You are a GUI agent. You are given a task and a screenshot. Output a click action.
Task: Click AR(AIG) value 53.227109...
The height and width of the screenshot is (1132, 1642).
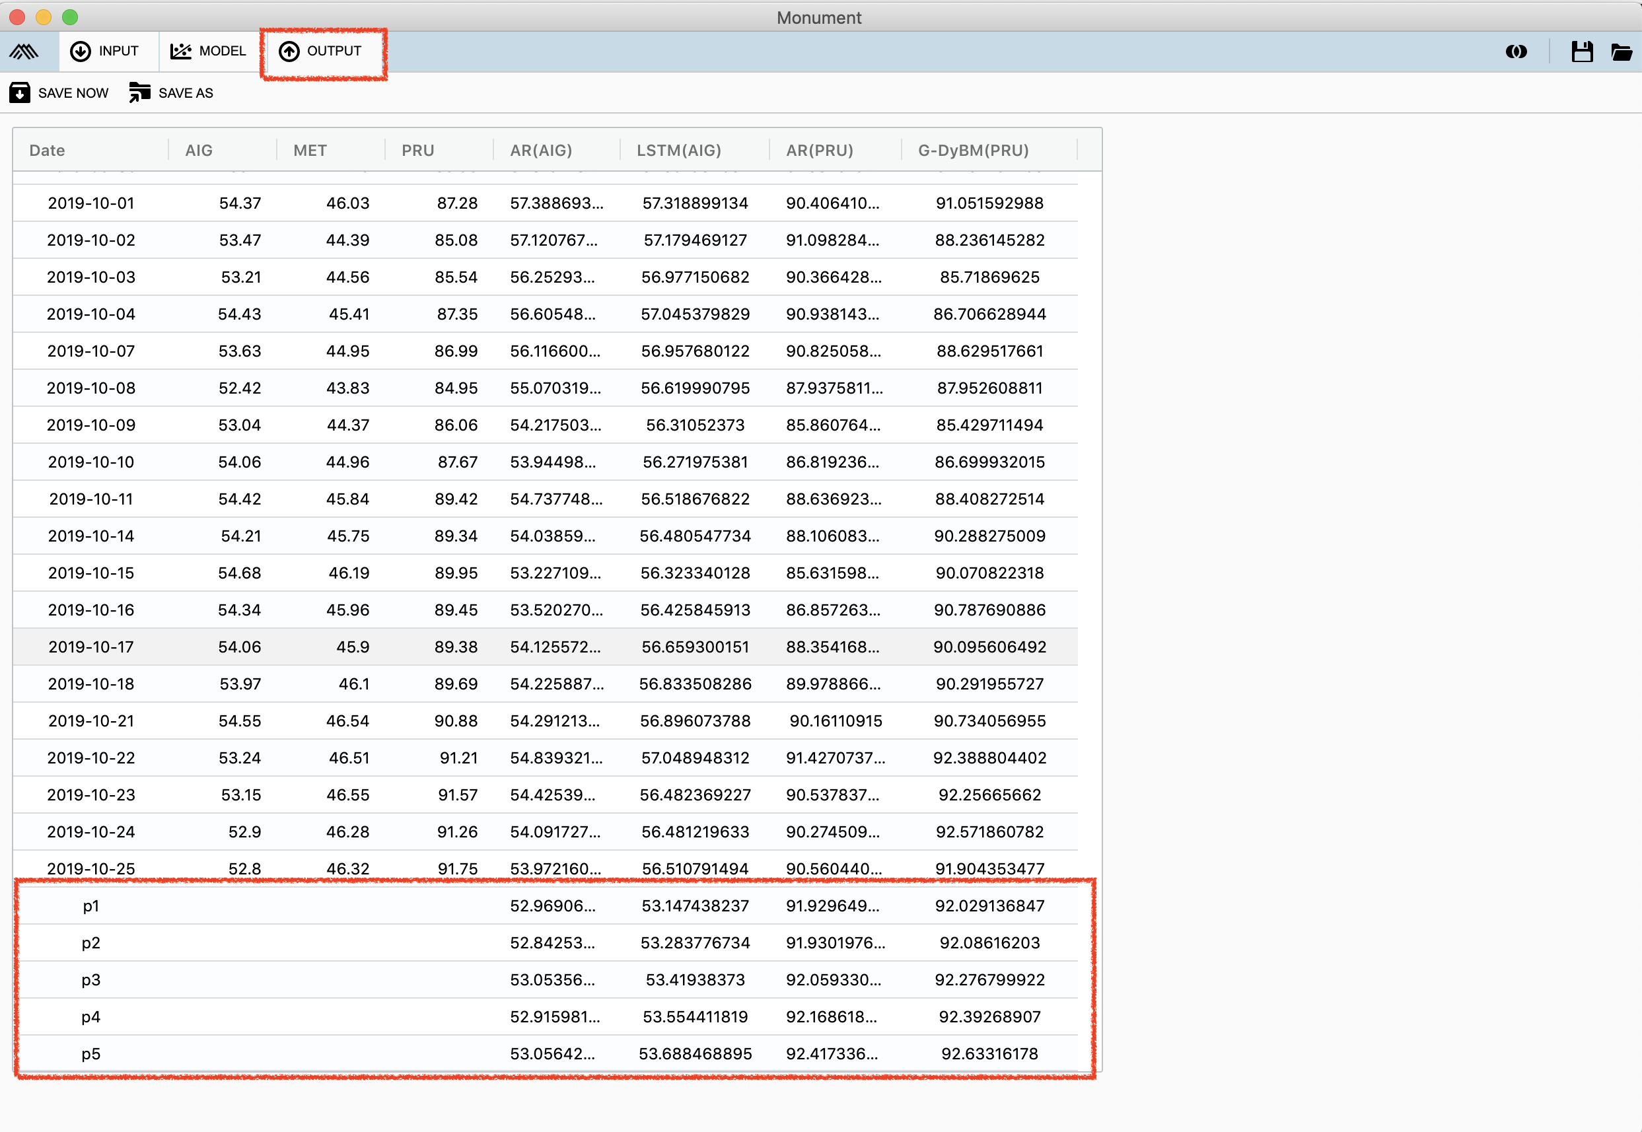click(x=555, y=573)
